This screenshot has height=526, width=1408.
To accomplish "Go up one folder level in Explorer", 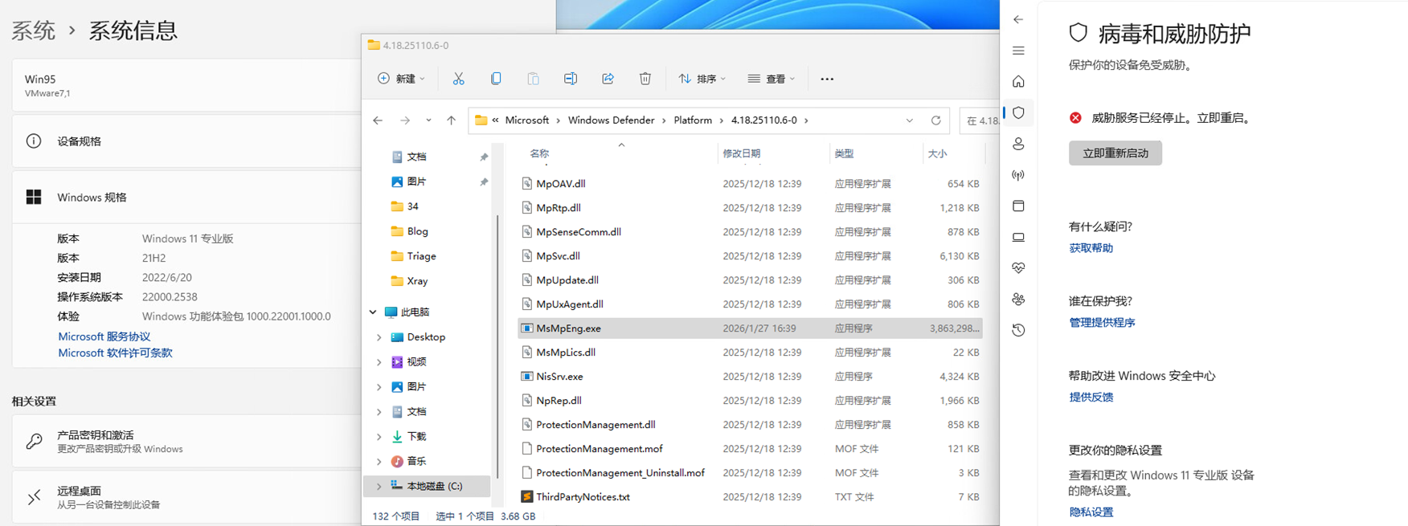I will coord(452,120).
